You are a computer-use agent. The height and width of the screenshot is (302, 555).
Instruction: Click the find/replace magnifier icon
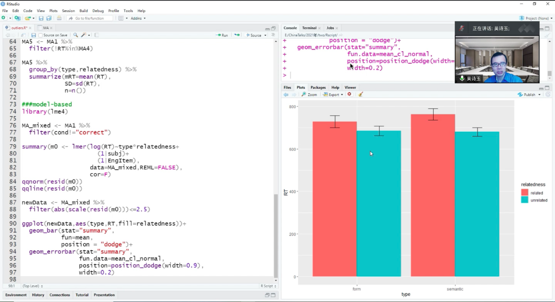click(x=75, y=35)
